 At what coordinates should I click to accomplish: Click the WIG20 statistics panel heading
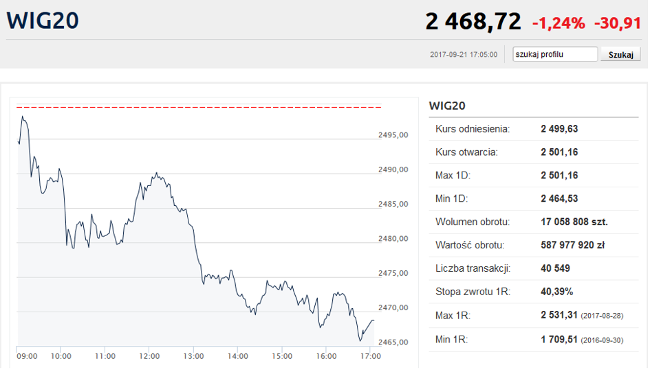pyautogui.click(x=447, y=106)
